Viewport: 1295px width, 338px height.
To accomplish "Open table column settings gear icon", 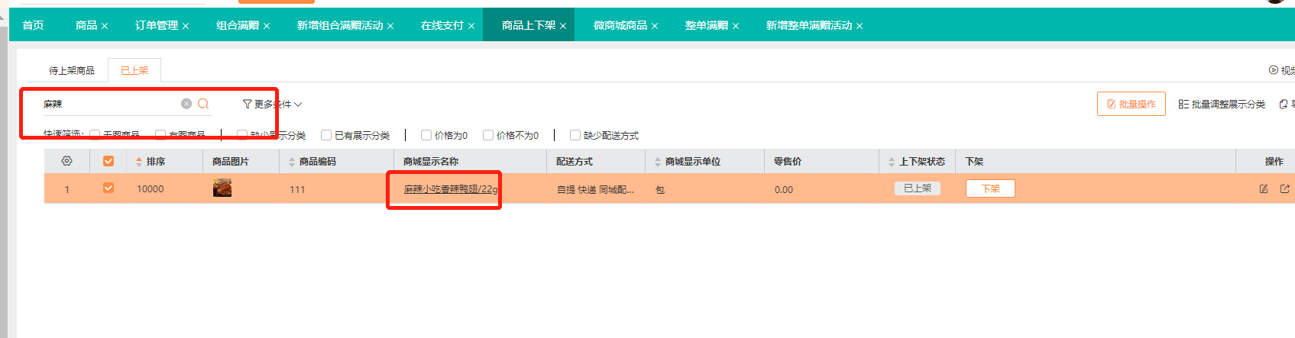I will click(x=66, y=161).
